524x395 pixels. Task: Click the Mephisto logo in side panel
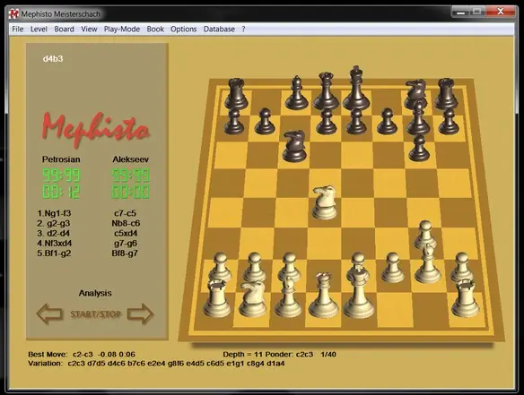pos(95,129)
